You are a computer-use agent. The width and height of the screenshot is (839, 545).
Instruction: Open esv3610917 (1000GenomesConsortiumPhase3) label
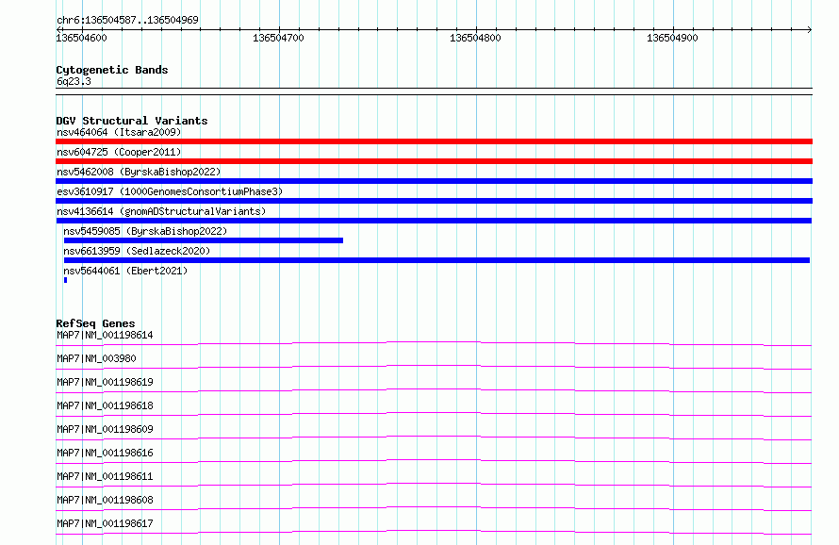[x=170, y=191]
